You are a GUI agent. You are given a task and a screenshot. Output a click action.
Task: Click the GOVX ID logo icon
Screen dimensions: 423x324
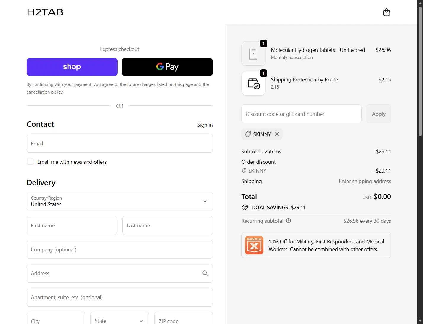(254, 245)
